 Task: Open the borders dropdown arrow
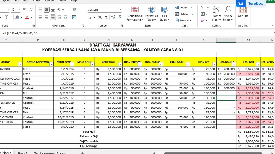point(11,17)
